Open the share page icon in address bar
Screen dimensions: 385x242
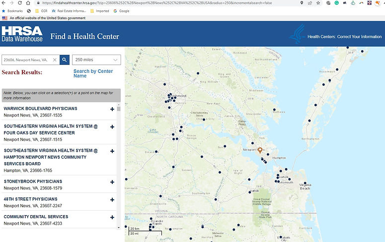tap(310, 3)
